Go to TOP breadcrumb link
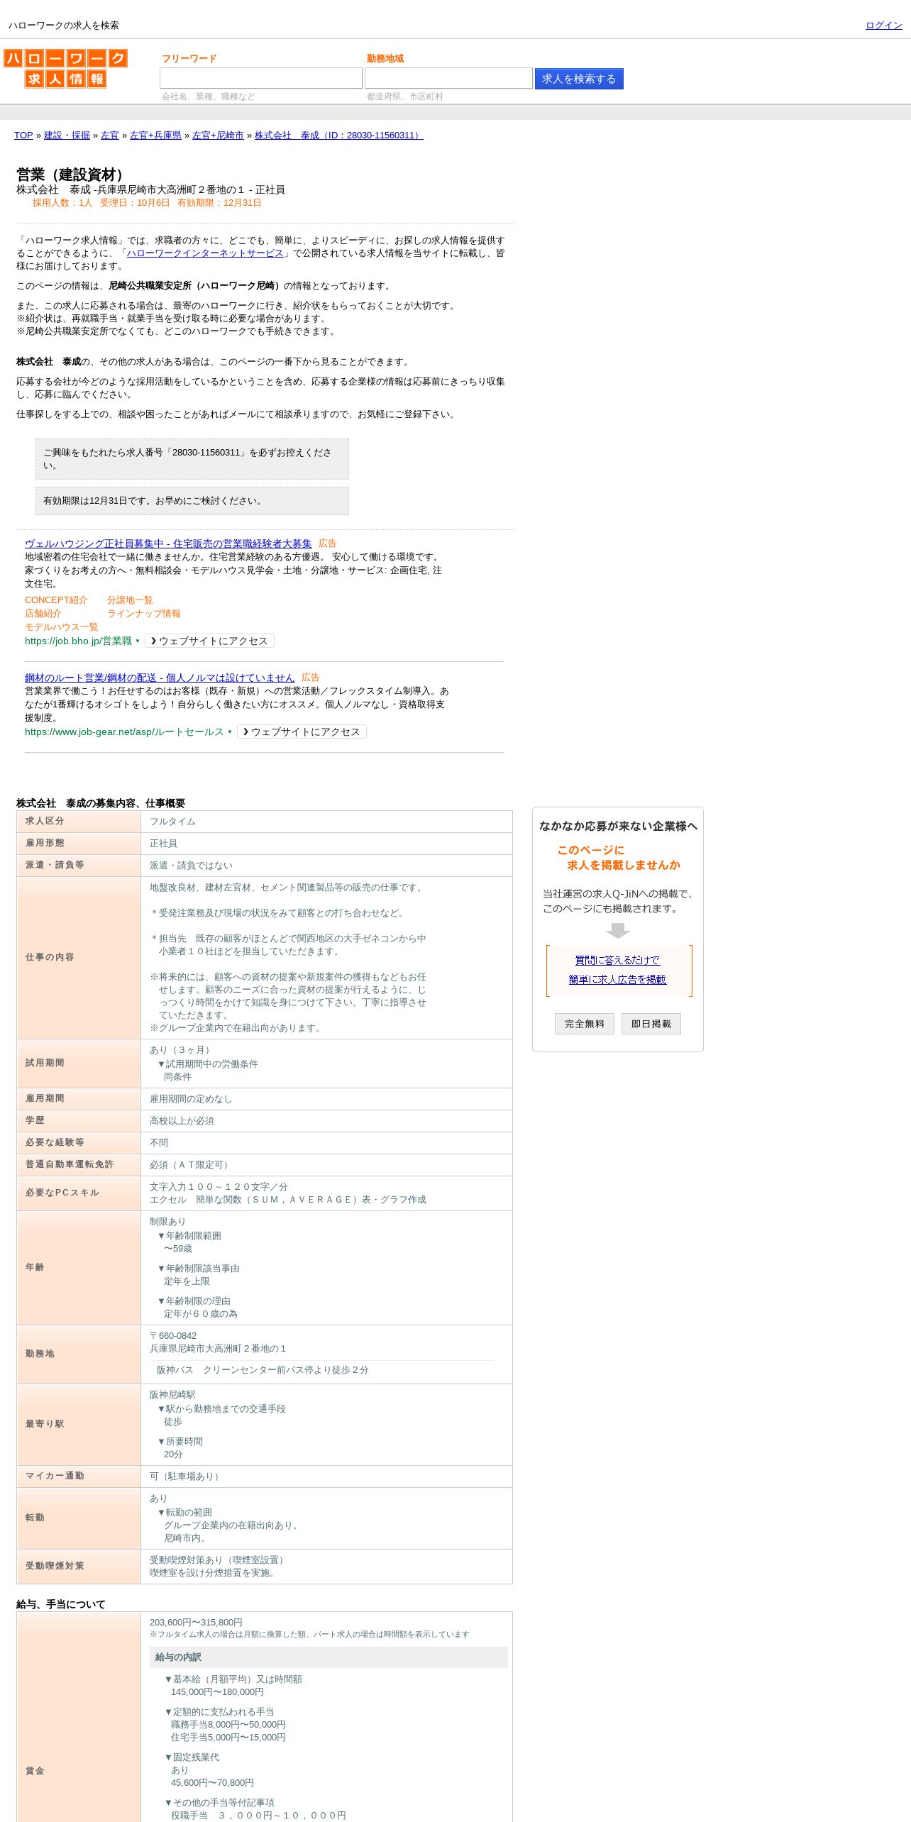This screenshot has height=1822, width=911. tap(23, 136)
